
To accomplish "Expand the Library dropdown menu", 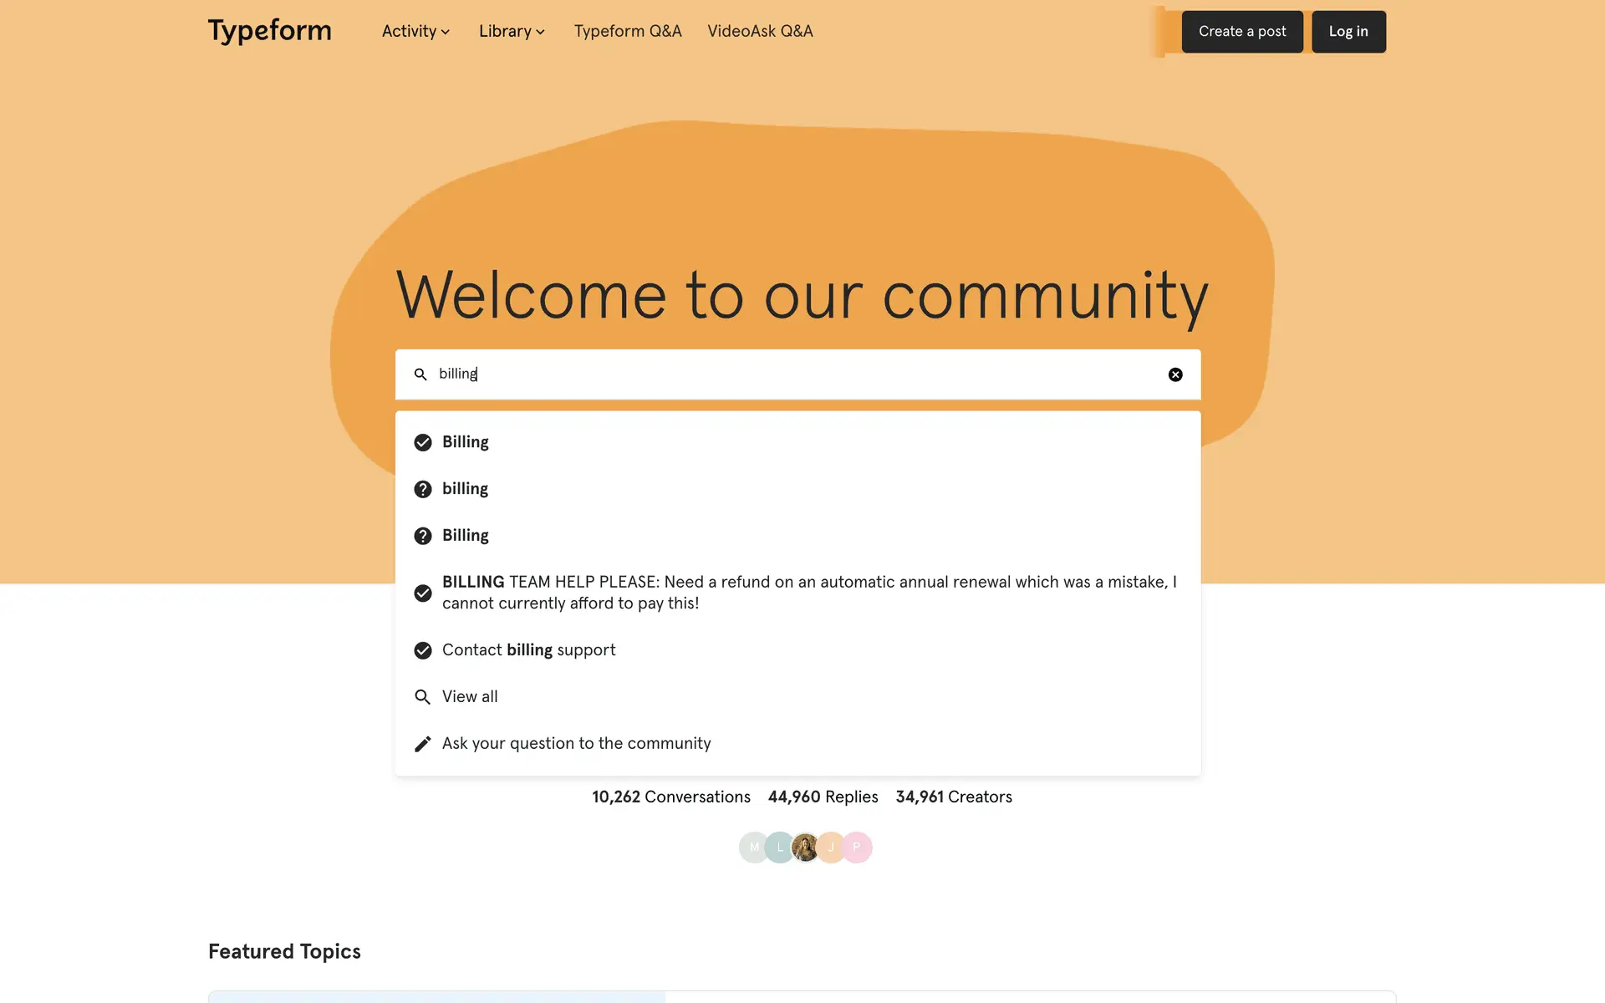I will point(512,32).
